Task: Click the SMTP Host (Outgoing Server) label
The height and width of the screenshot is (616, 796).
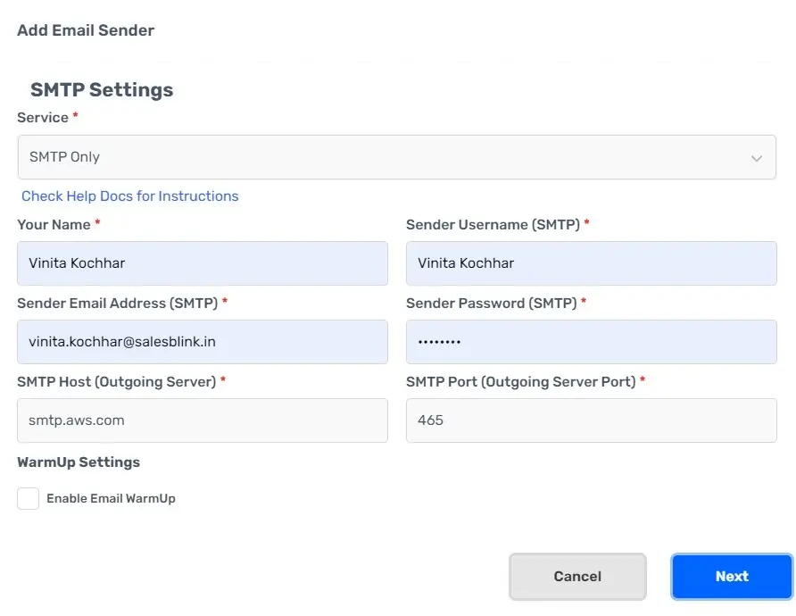Action: point(117,382)
